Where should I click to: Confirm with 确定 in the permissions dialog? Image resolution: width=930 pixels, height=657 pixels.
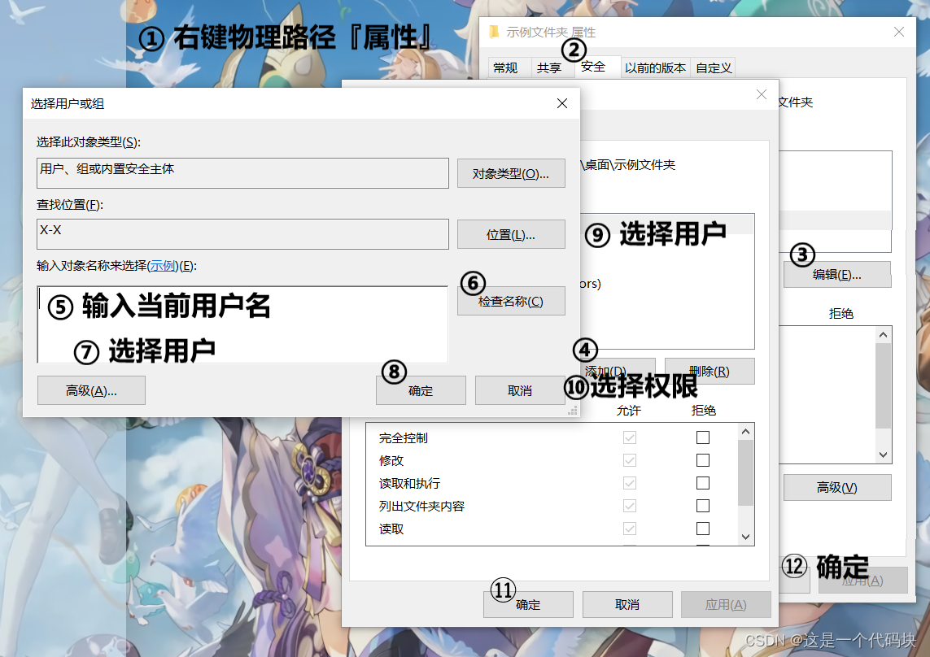pos(528,604)
